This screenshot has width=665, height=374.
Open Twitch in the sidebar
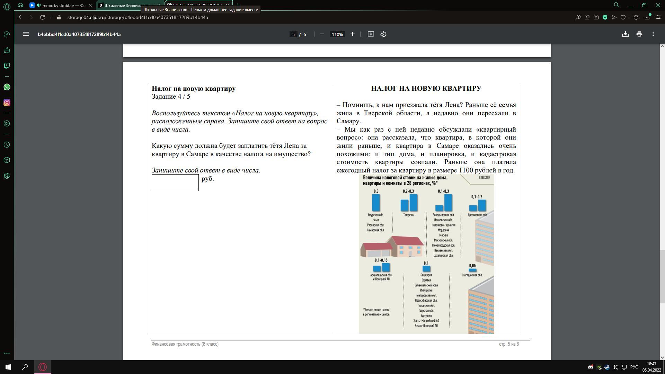point(7,66)
